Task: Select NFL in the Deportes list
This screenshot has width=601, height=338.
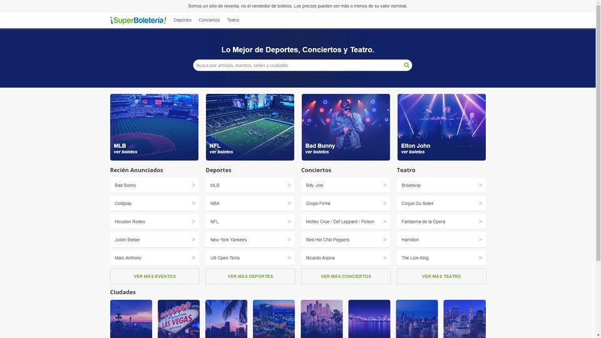Action: coord(250,222)
